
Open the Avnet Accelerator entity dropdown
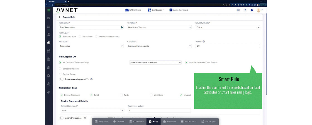pyautogui.click(x=155, y=62)
